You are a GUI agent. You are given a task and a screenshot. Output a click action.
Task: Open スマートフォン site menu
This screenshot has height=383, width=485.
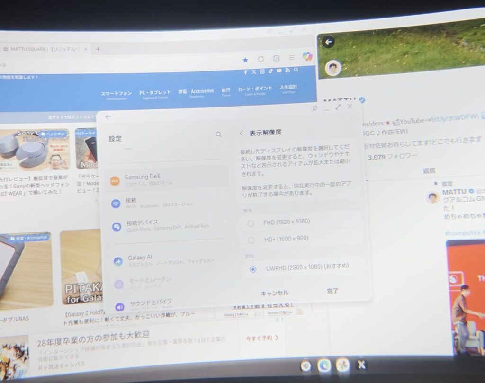[117, 95]
